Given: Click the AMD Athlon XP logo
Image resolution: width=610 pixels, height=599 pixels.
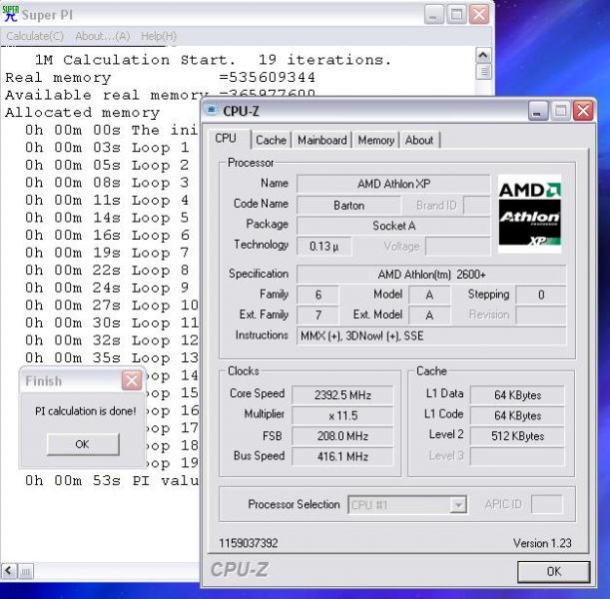Looking at the screenshot, I should pos(529,214).
